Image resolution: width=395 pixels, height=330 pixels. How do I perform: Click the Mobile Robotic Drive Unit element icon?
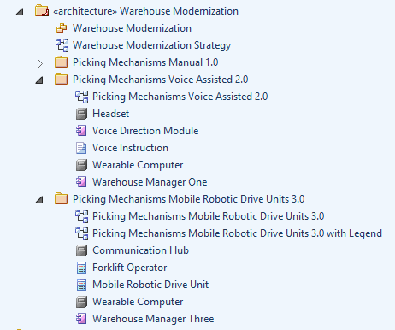[x=81, y=285]
